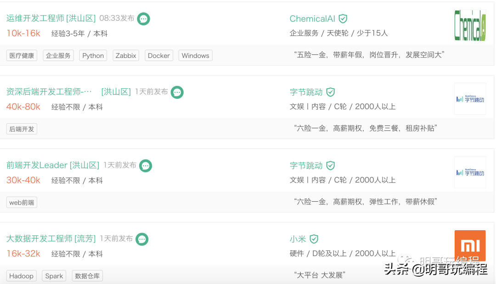496x284 pixels.
Task: Select the Spark tag
Action: tap(54, 276)
